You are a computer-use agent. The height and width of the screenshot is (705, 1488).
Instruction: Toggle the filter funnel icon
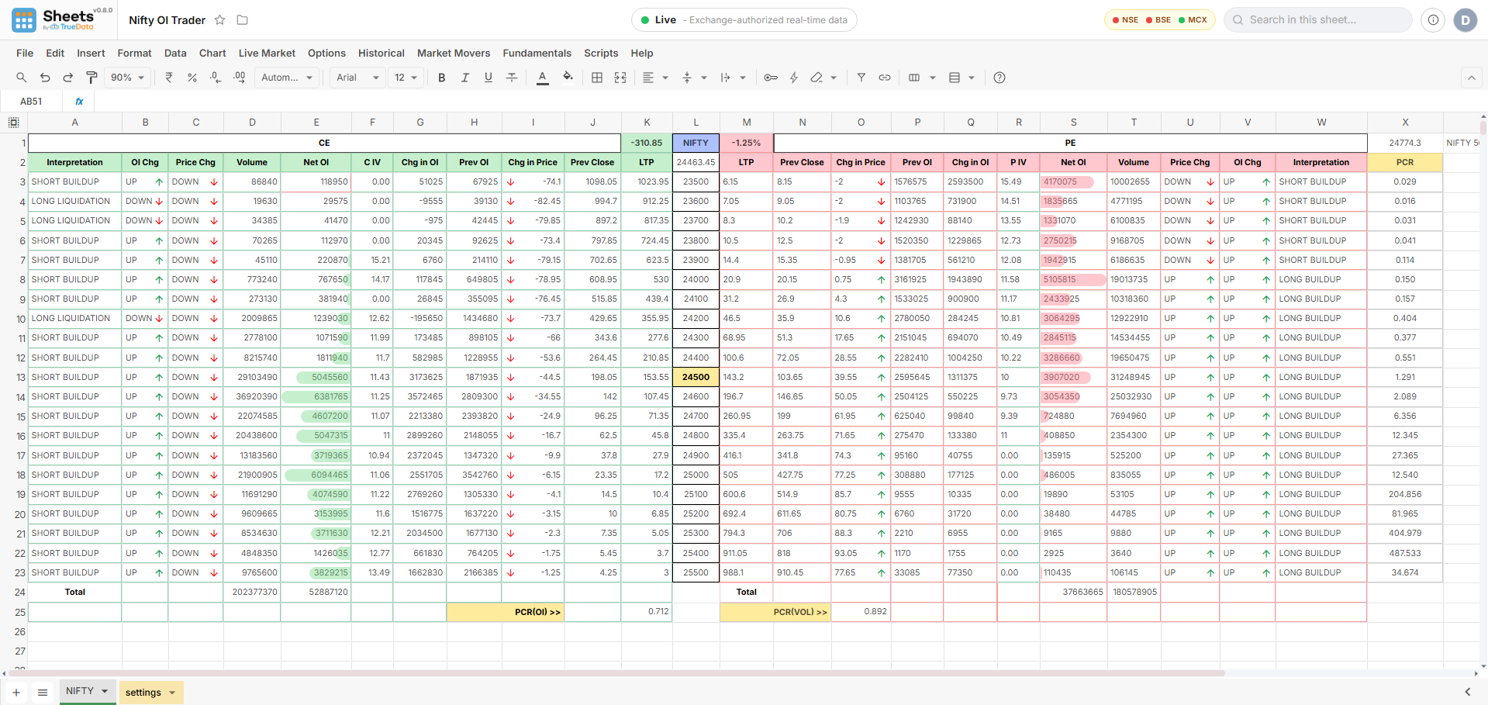click(x=861, y=78)
